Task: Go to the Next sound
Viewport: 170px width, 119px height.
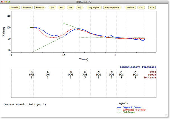Action: pos(141,8)
